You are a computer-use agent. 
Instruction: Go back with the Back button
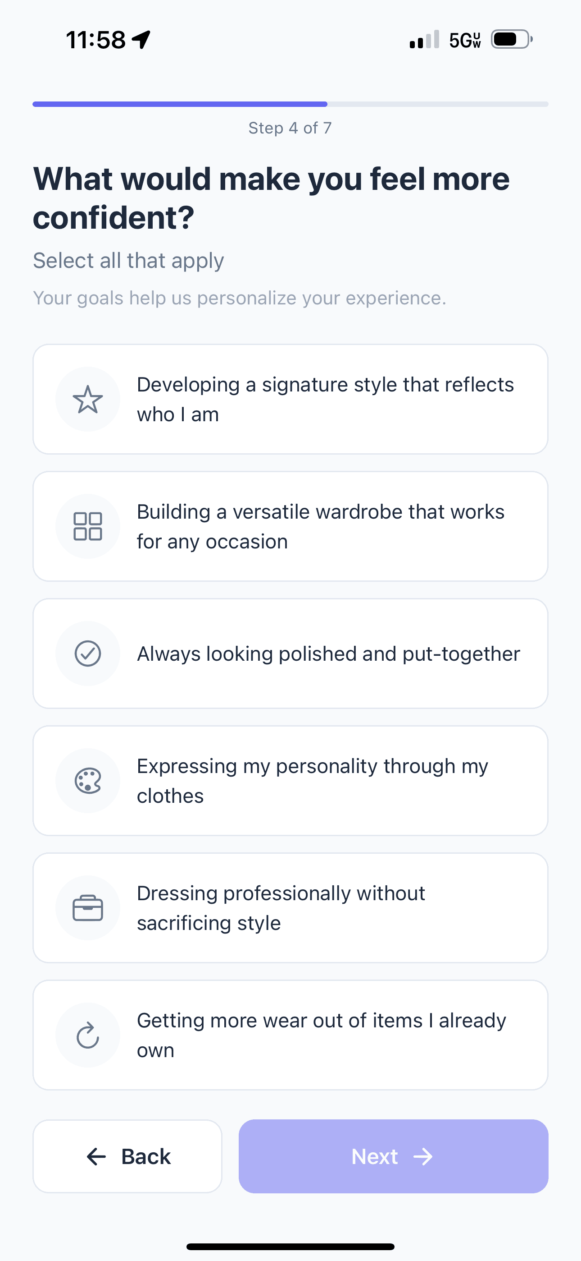127,1156
